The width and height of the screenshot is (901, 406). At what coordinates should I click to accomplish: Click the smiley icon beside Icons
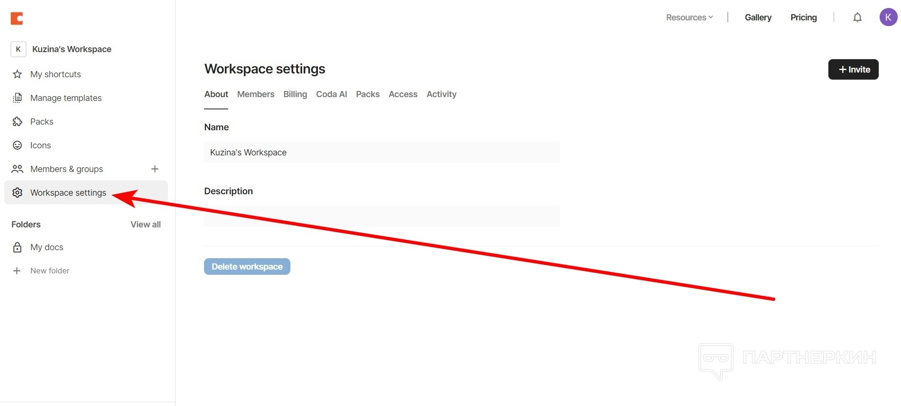[x=18, y=145]
